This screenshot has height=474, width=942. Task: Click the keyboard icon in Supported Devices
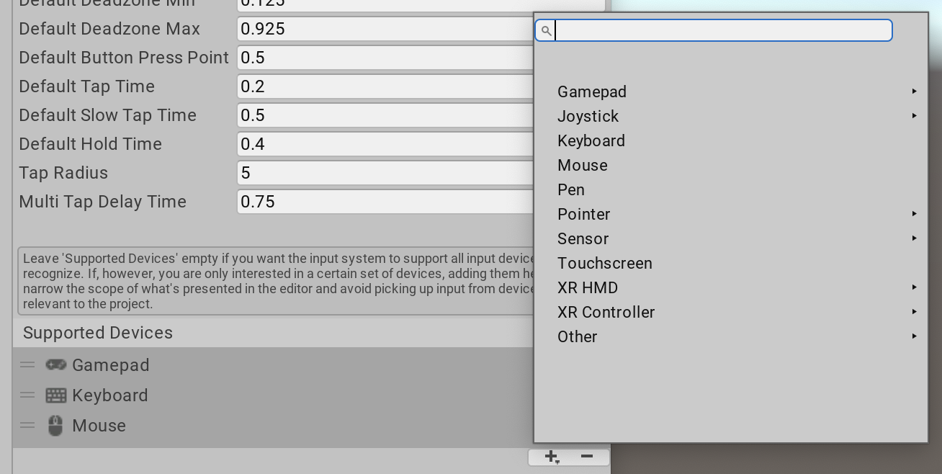(x=55, y=395)
